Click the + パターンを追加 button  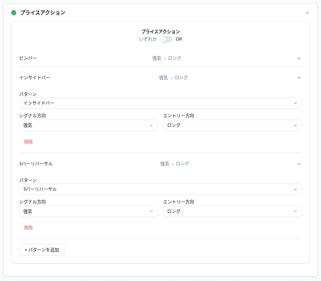(x=42, y=250)
